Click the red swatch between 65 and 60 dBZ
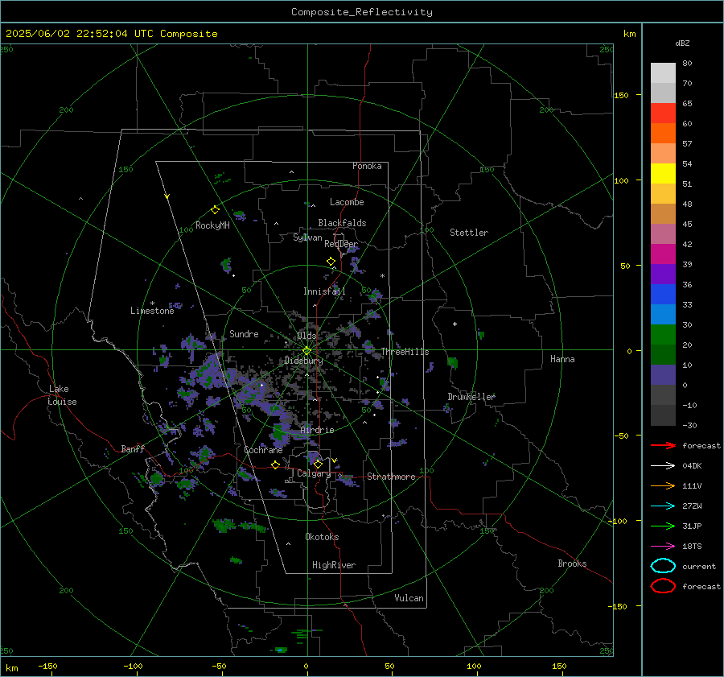 [x=663, y=114]
